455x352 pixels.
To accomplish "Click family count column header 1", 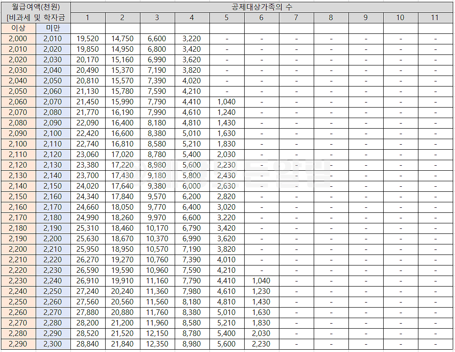I will [88, 18].
